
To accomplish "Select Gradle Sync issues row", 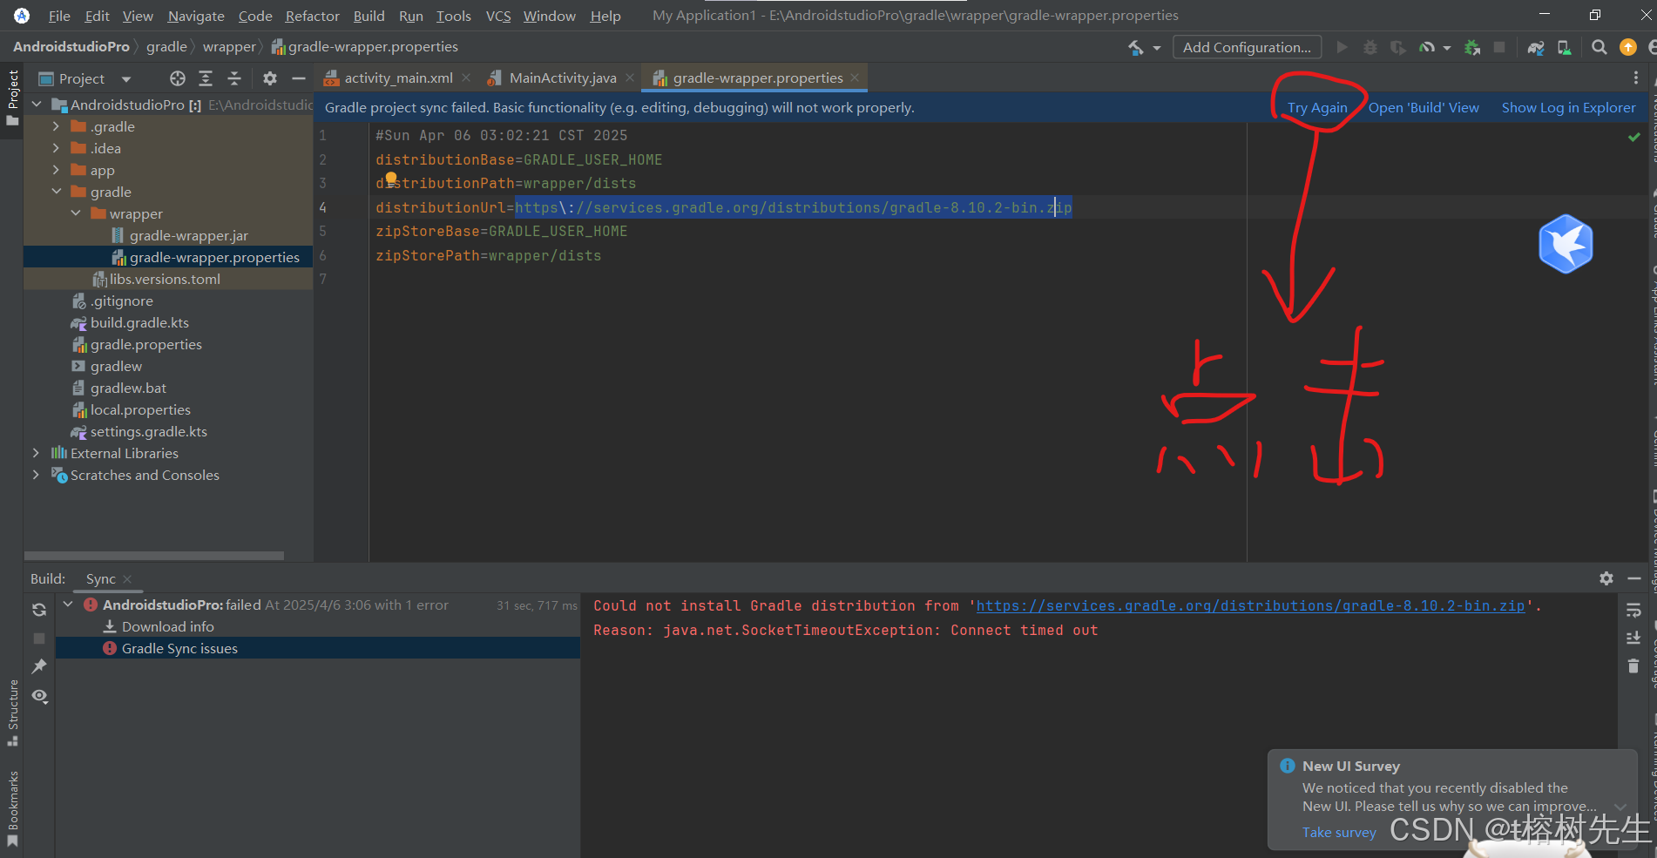I will pyautogui.click(x=318, y=648).
